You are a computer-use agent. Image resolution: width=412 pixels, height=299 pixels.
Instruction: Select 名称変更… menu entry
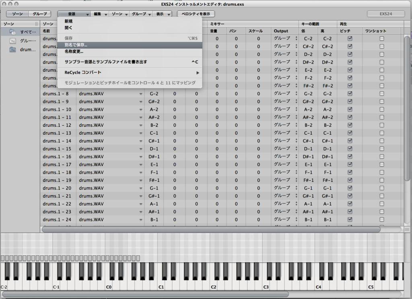pyautogui.click(x=130, y=52)
